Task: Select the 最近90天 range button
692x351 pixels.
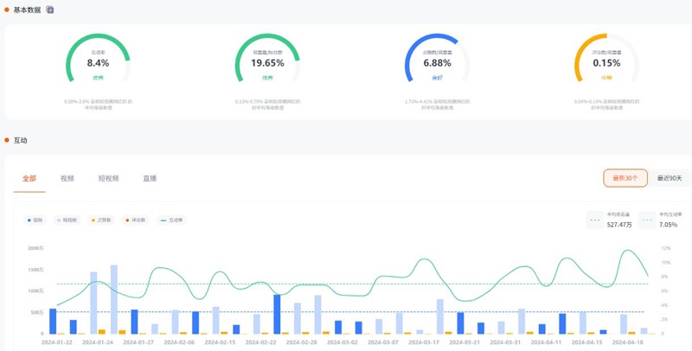Action: [x=669, y=178]
